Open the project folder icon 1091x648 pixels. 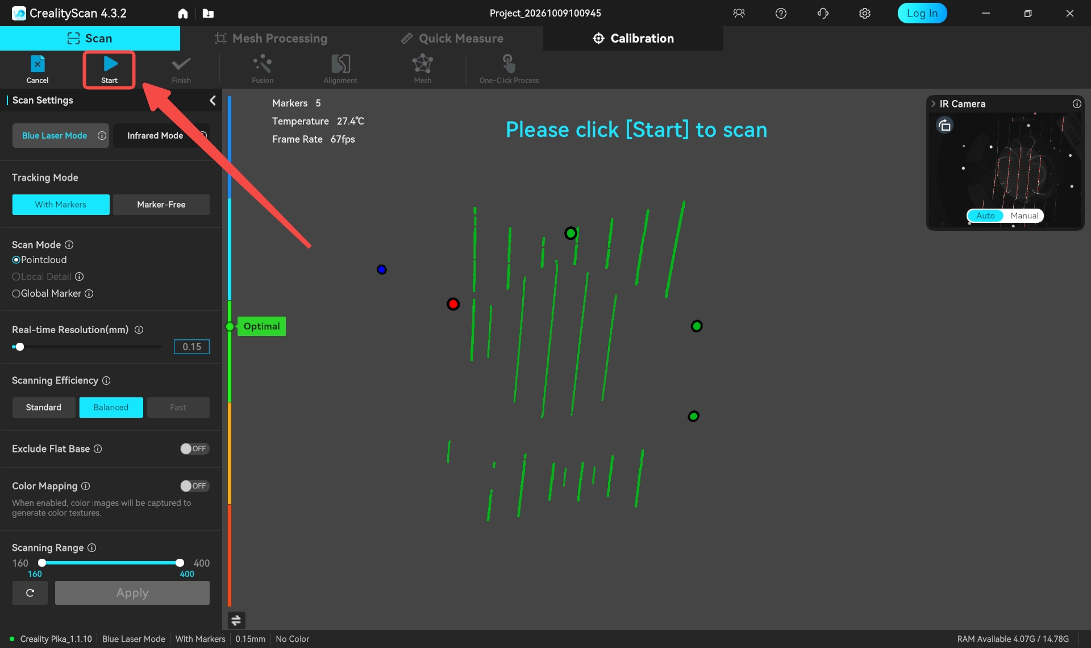209,14
